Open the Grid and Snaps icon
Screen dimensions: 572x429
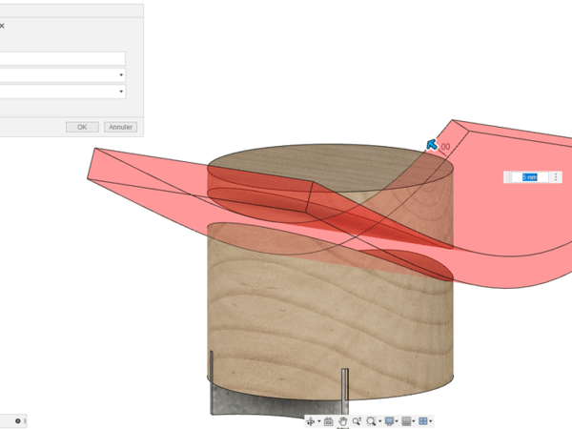click(x=406, y=420)
